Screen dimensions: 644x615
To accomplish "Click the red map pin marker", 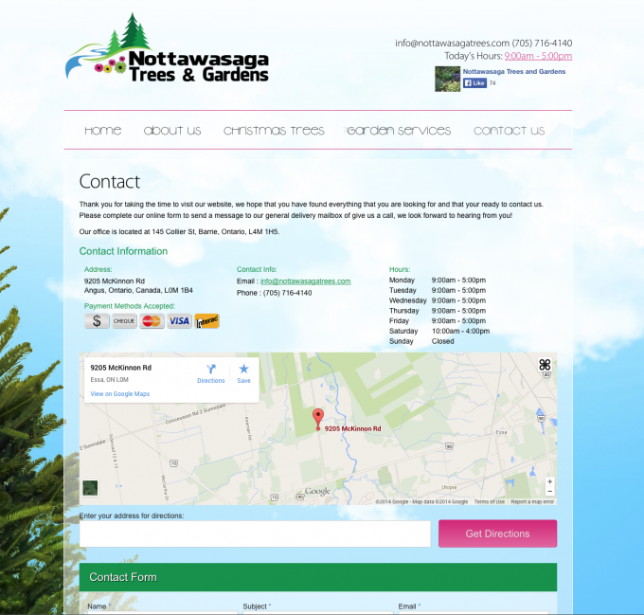I will pos(318,418).
